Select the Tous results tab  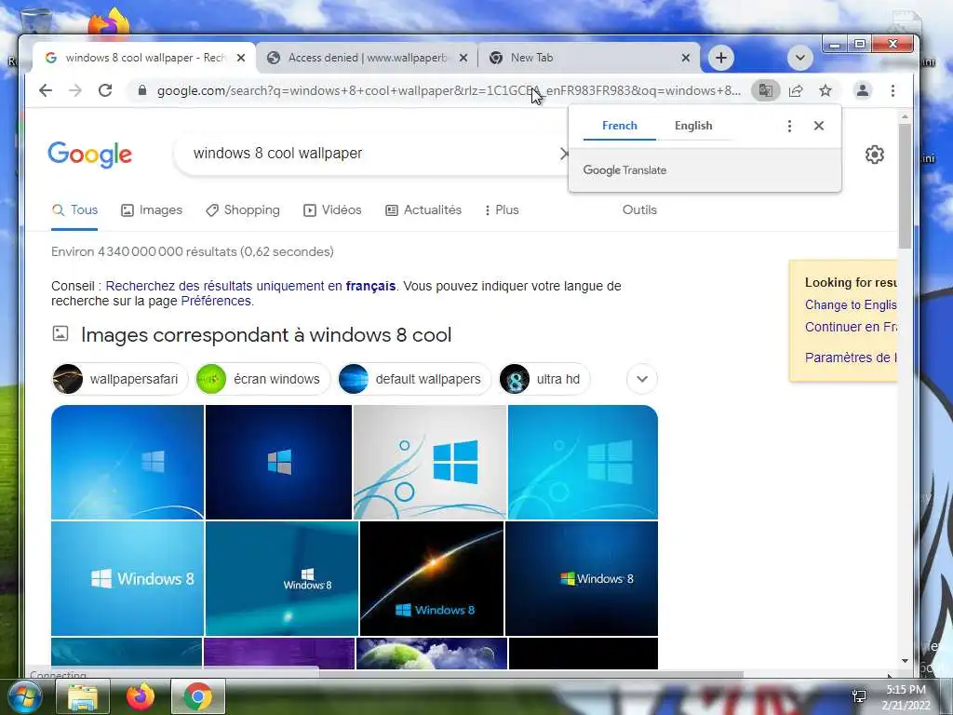74,210
